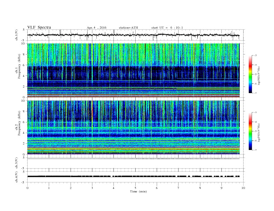This screenshot has height=211, width=274.
Task: Click the ch.1 spectrogram color bar
Action: (250, 74)
